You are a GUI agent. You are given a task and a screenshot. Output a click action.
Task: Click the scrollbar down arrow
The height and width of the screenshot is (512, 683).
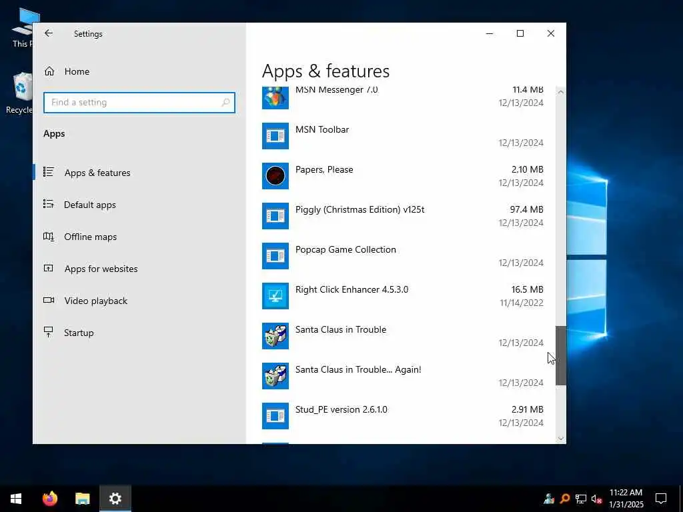tap(560, 439)
